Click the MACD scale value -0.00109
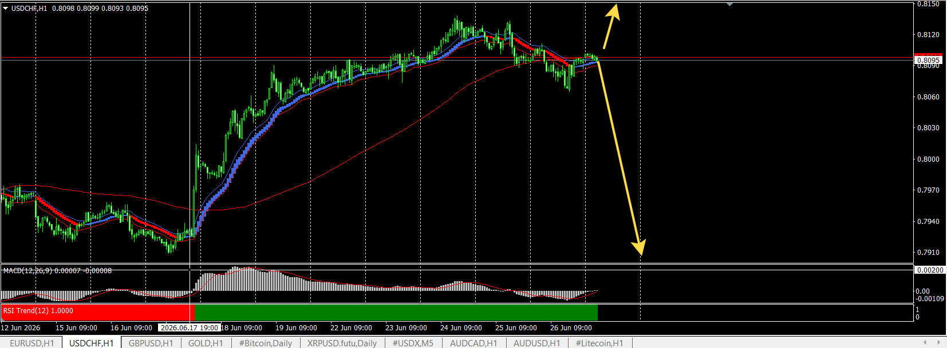Viewport: 947px width, 348px height. [930, 299]
